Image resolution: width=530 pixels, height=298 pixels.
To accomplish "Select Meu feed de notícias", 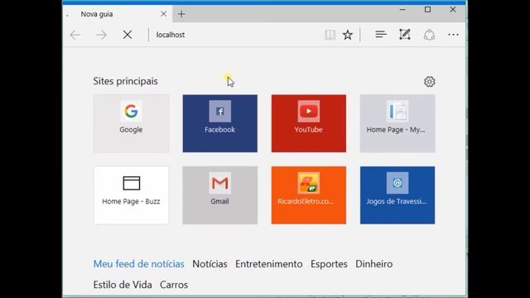I will coord(138,264).
